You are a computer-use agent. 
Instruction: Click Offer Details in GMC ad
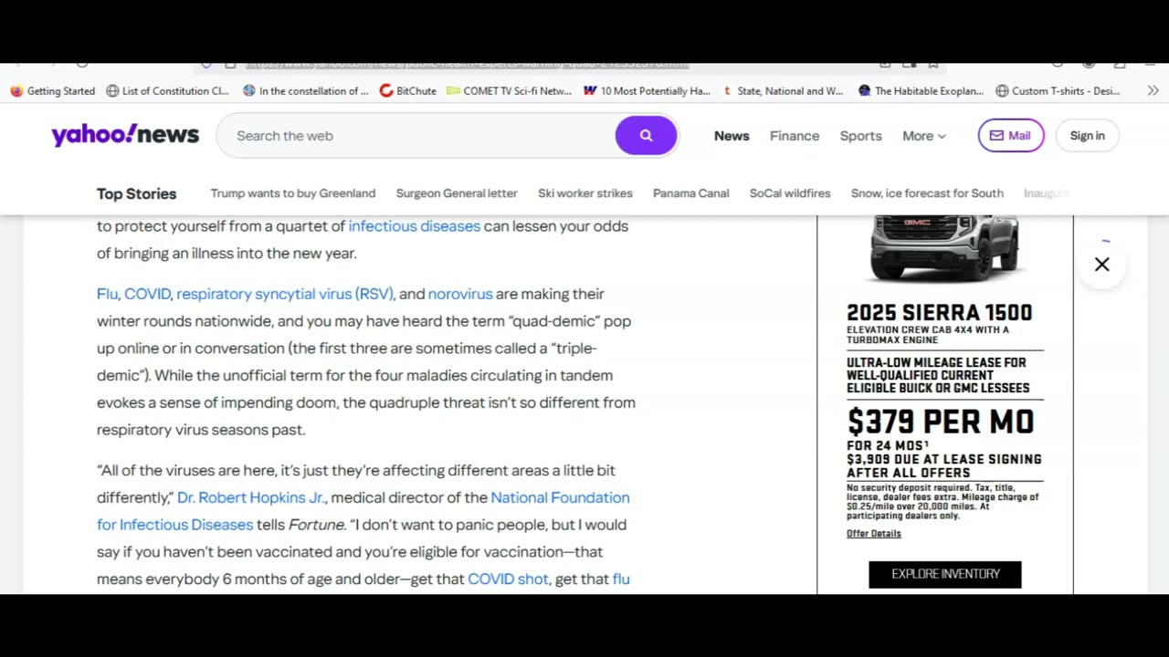(874, 534)
